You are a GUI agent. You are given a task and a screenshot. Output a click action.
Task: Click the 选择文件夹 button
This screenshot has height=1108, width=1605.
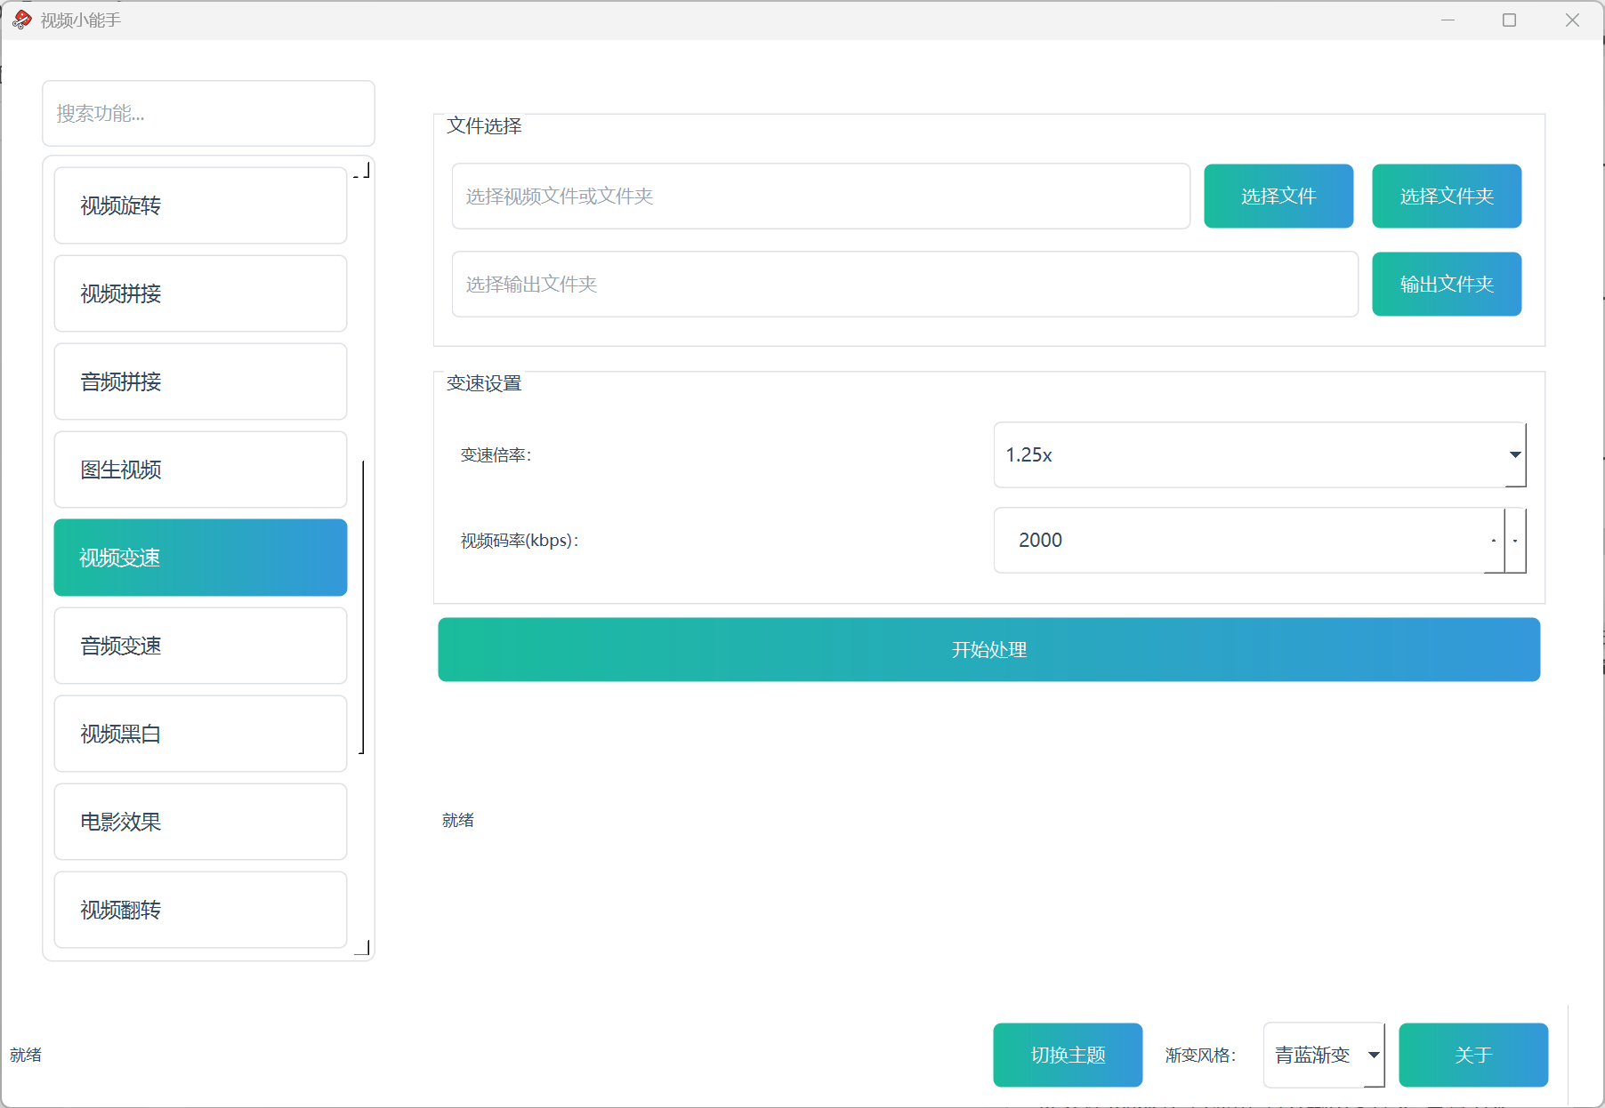[x=1447, y=196]
